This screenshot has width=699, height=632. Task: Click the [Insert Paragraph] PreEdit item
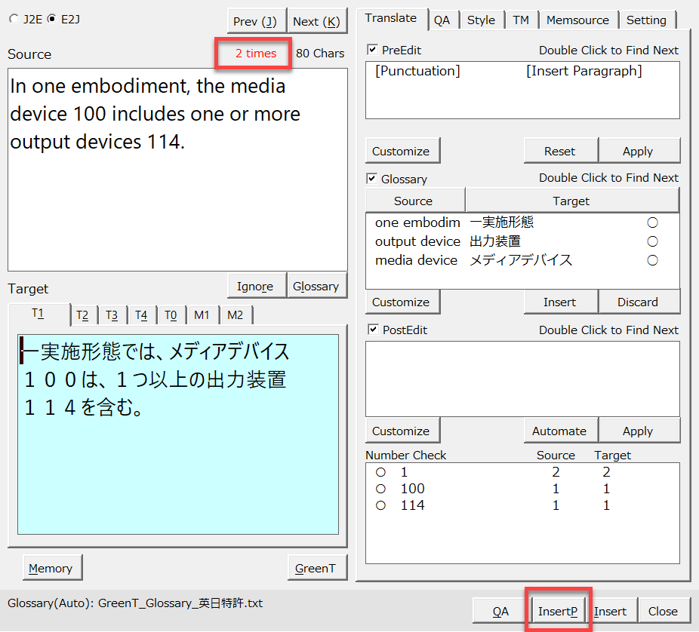tap(584, 71)
